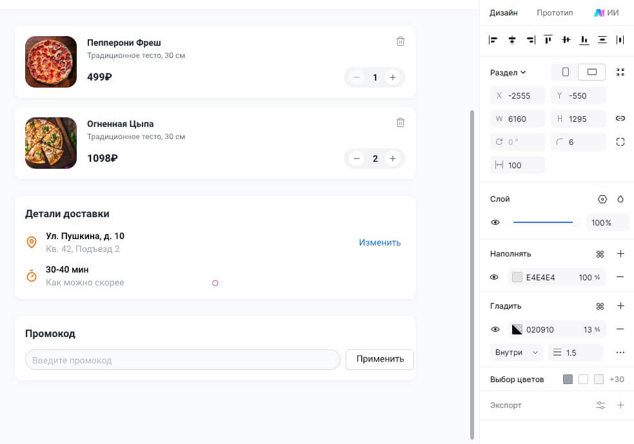The height and width of the screenshot is (444, 634).
Task: Click the align bottom icon
Action: point(584,39)
